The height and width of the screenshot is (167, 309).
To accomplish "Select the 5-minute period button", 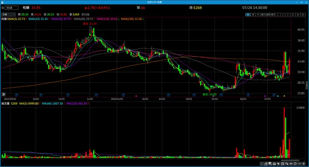I will [288, 15].
